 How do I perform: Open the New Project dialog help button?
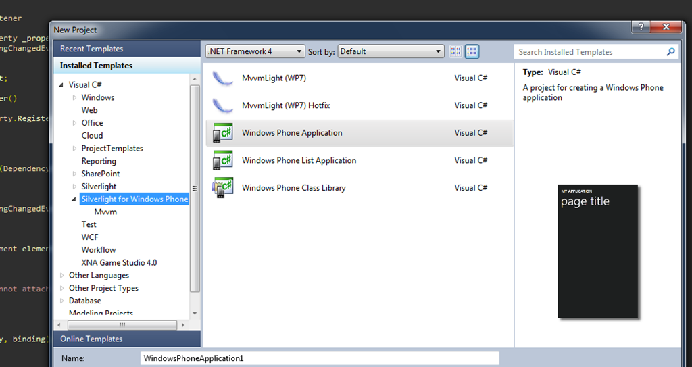point(641,27)
